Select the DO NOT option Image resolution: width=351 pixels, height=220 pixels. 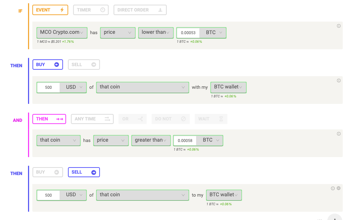tap(171, 119)
